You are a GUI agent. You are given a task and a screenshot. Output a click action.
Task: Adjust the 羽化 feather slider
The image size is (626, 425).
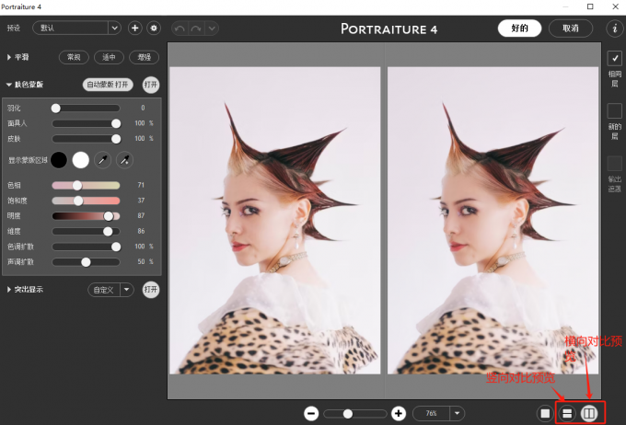[86, 109]
